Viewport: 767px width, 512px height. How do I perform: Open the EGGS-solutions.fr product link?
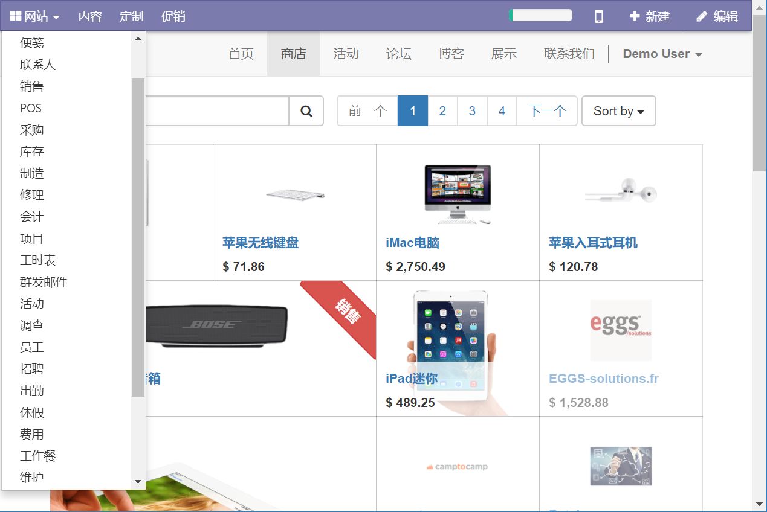604,379
